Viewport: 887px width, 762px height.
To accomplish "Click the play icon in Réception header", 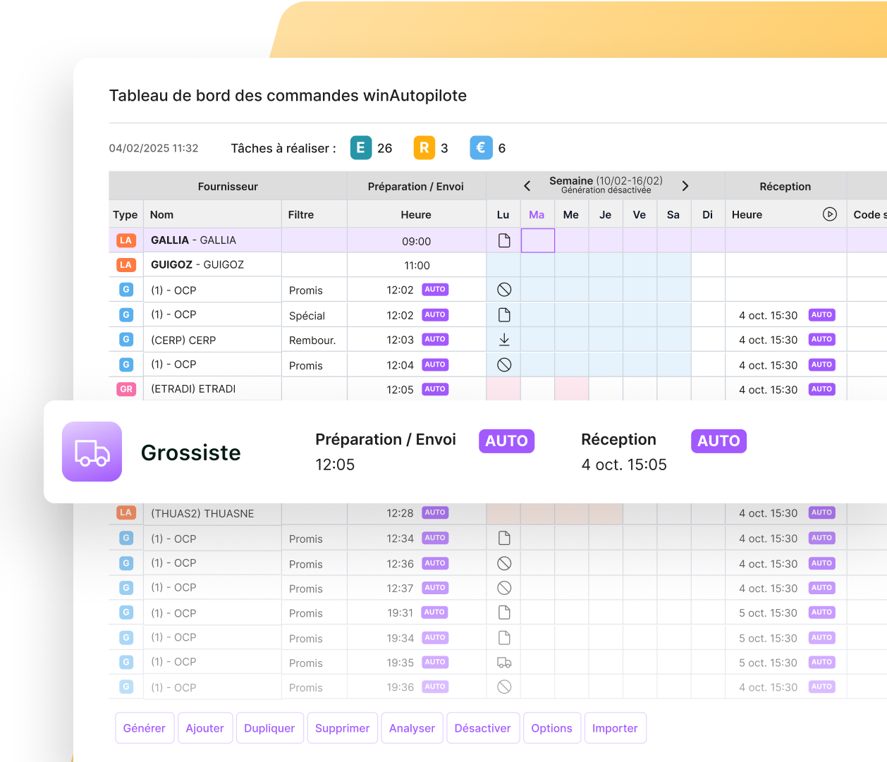I will 829,214.
